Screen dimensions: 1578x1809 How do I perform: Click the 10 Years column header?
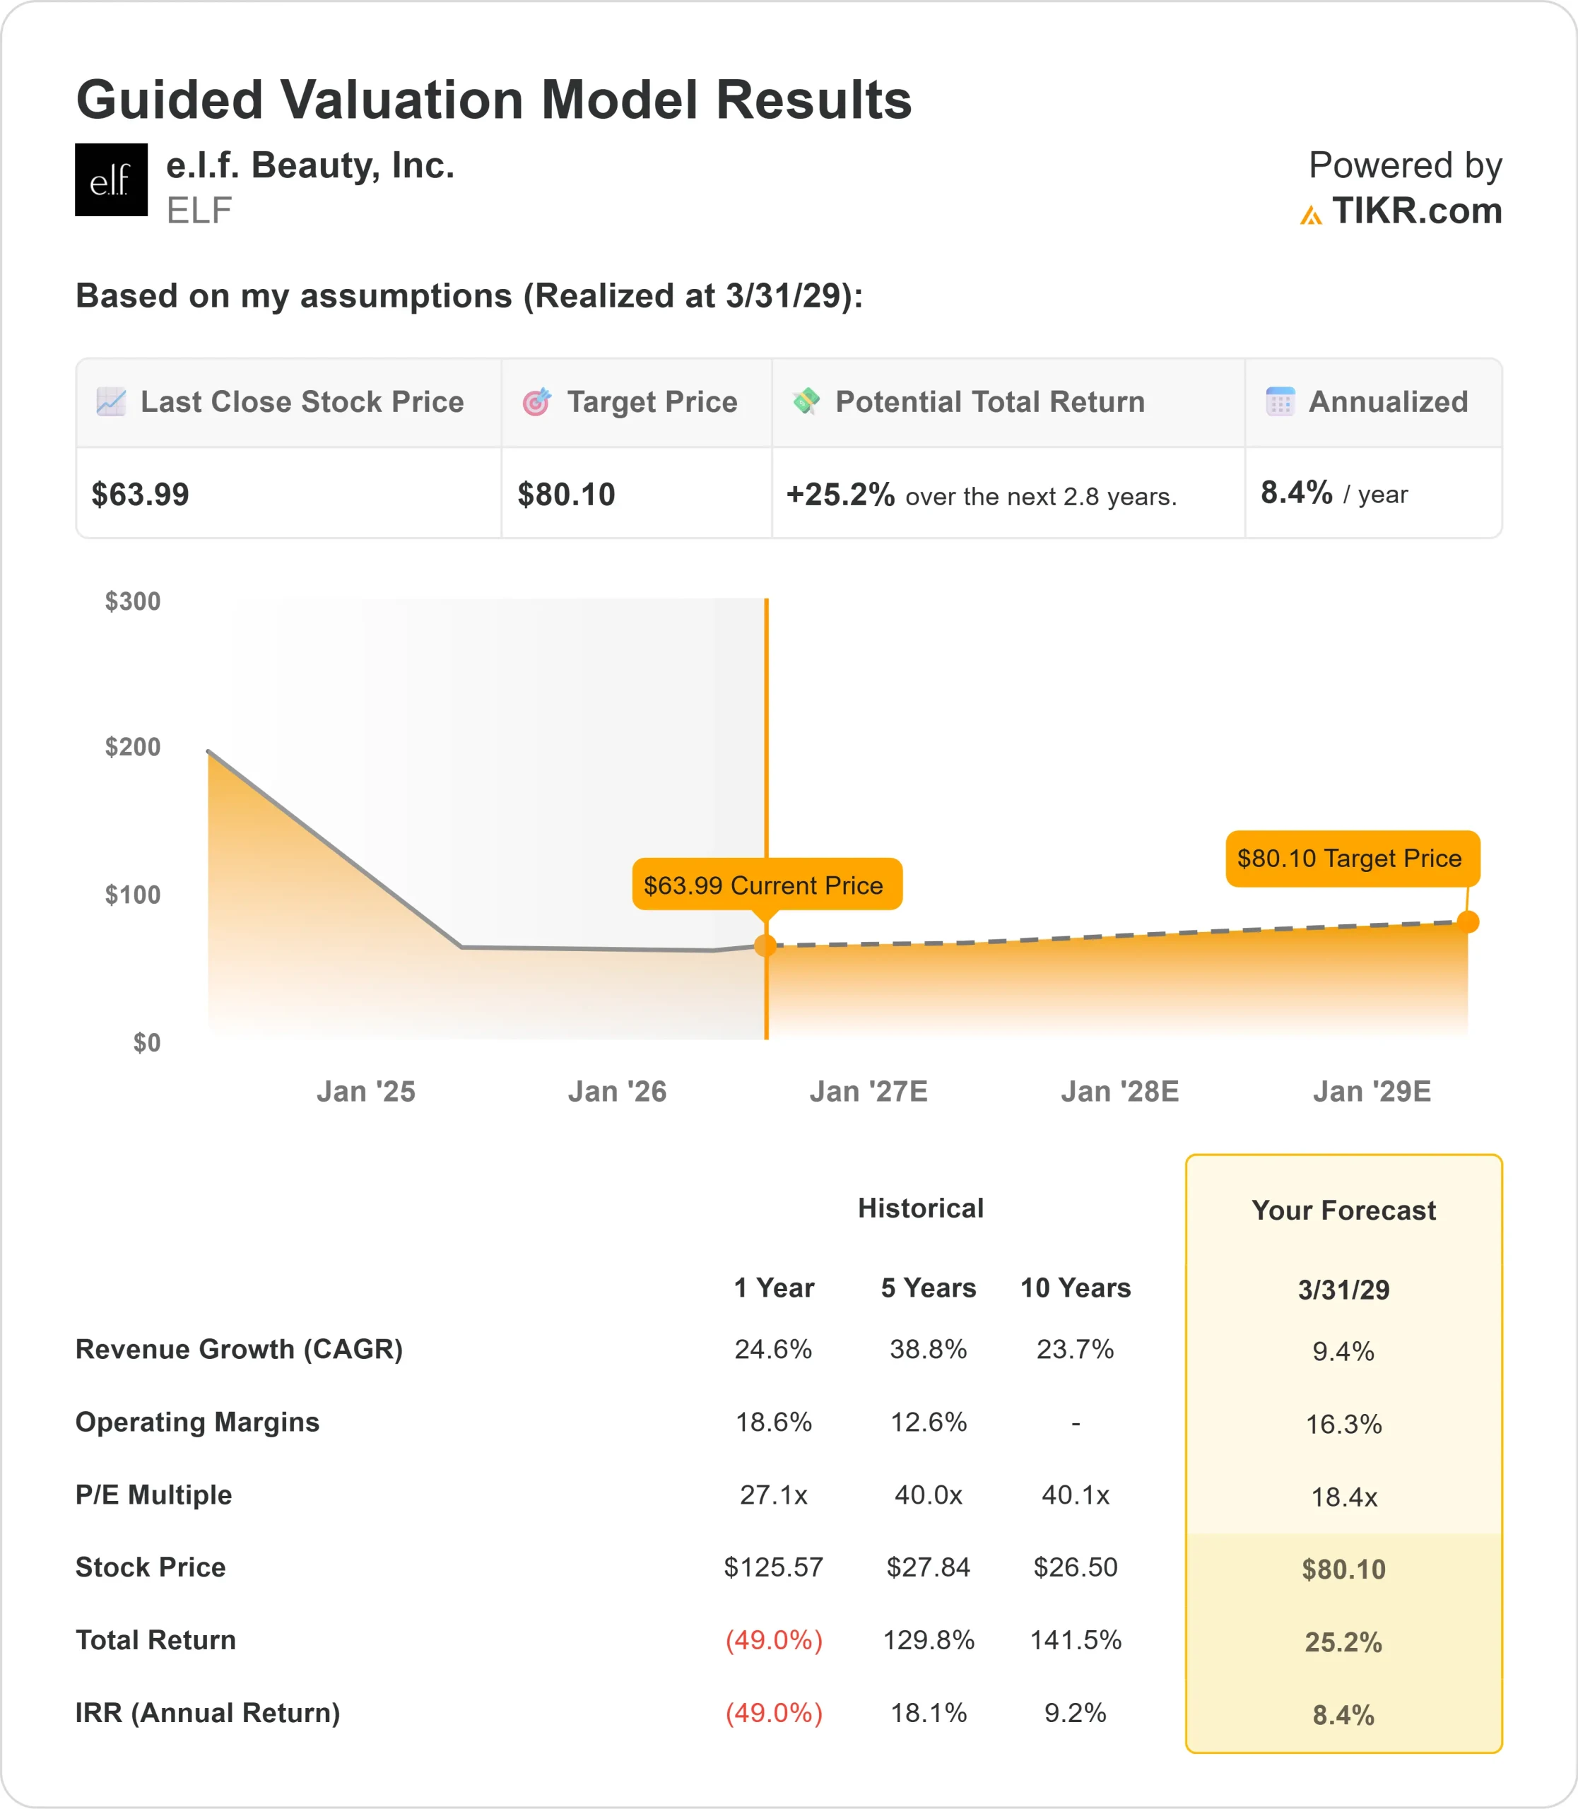1076,1287
